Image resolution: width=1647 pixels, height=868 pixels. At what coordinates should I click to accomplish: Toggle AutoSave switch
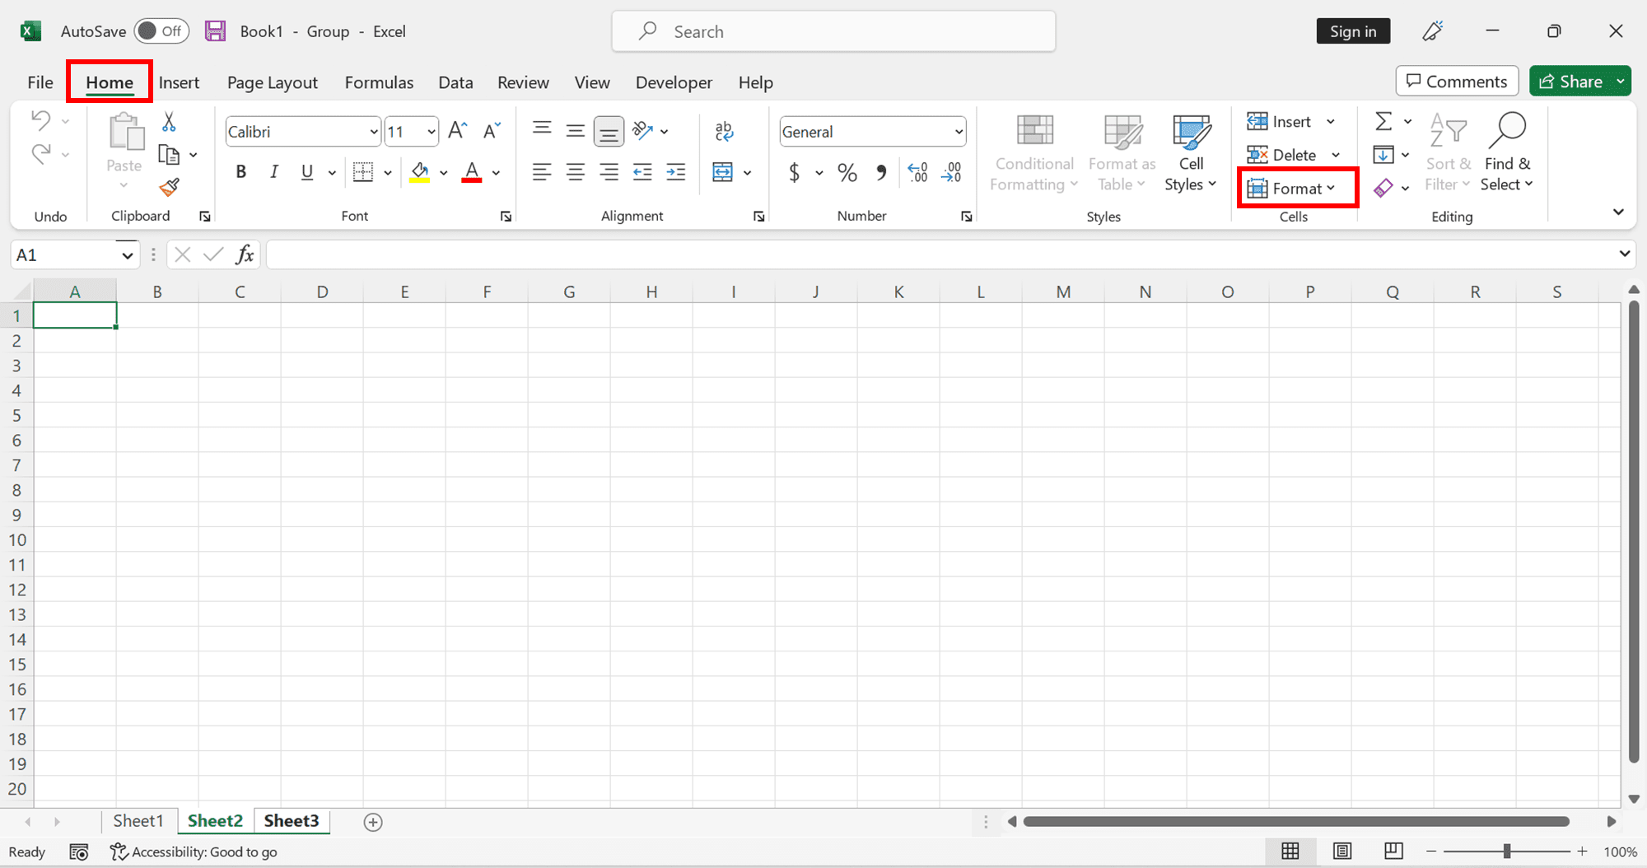pos(161,31)
